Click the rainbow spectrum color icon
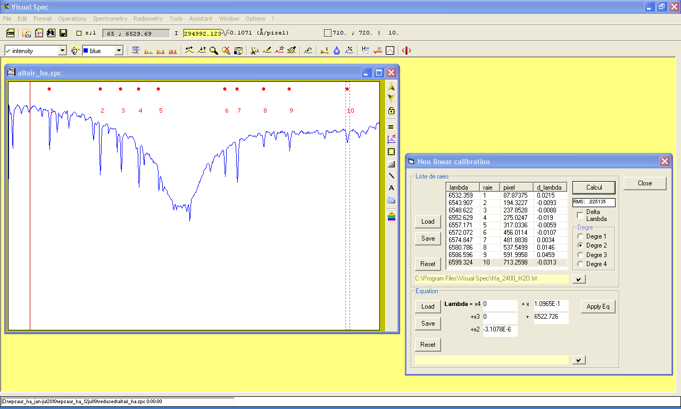 392,216
